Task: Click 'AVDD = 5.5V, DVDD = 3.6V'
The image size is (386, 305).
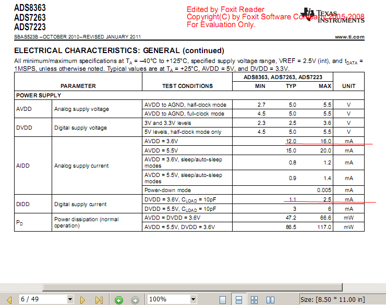Action: pos(179,227)
